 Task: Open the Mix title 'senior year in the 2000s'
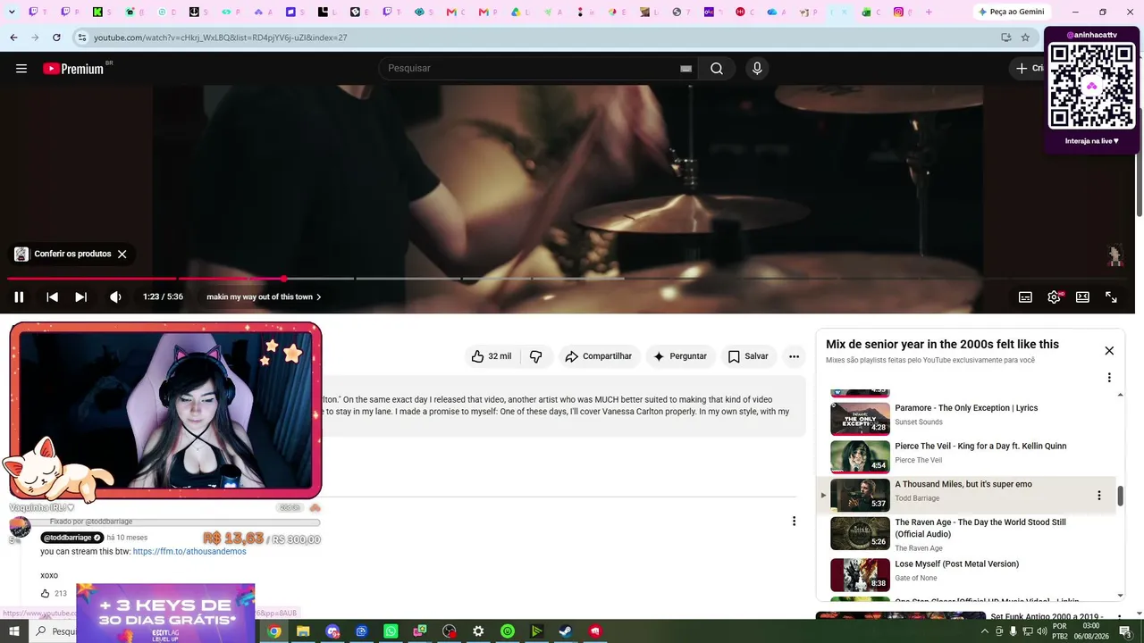[942, 344]
